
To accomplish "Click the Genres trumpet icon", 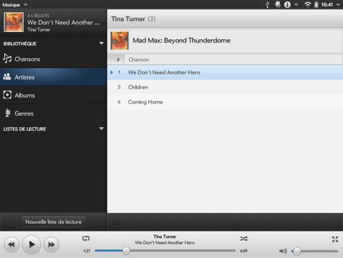I will (7, 113).
